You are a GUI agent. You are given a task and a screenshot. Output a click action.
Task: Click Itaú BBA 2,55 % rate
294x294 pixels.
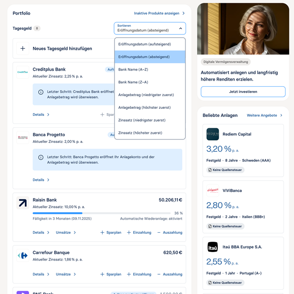222,262
